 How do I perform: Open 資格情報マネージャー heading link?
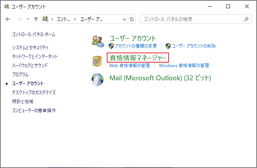(x=138, y=58)
